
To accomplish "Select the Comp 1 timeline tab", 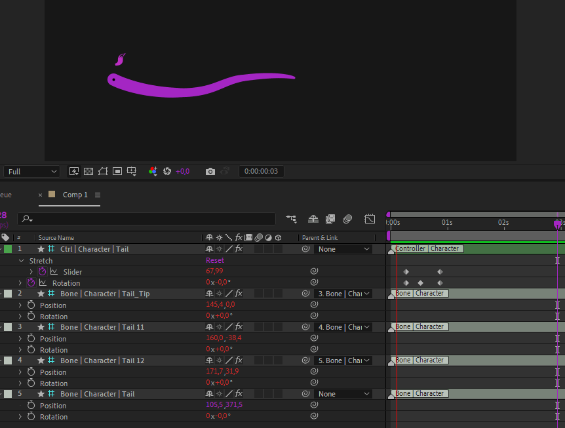I will click(75, 195).
